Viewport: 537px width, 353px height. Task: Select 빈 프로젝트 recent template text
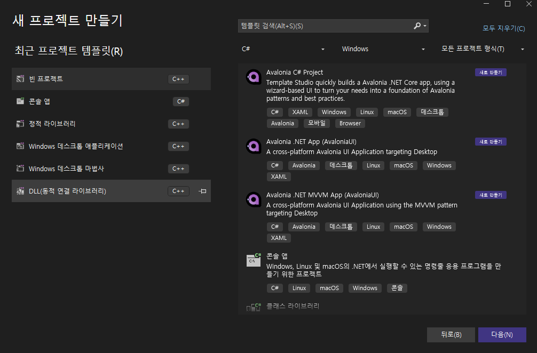(x=46, y=79)
